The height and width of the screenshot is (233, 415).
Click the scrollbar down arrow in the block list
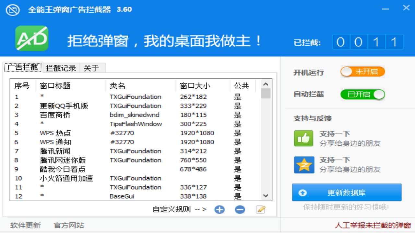(265, 196)
